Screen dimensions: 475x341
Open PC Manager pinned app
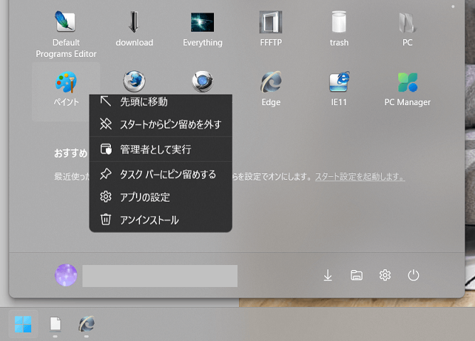pyautogui.click(x=407, y=89)
